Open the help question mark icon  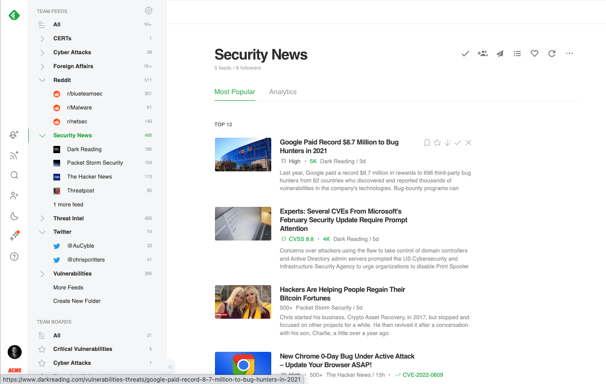coord(14,257)
